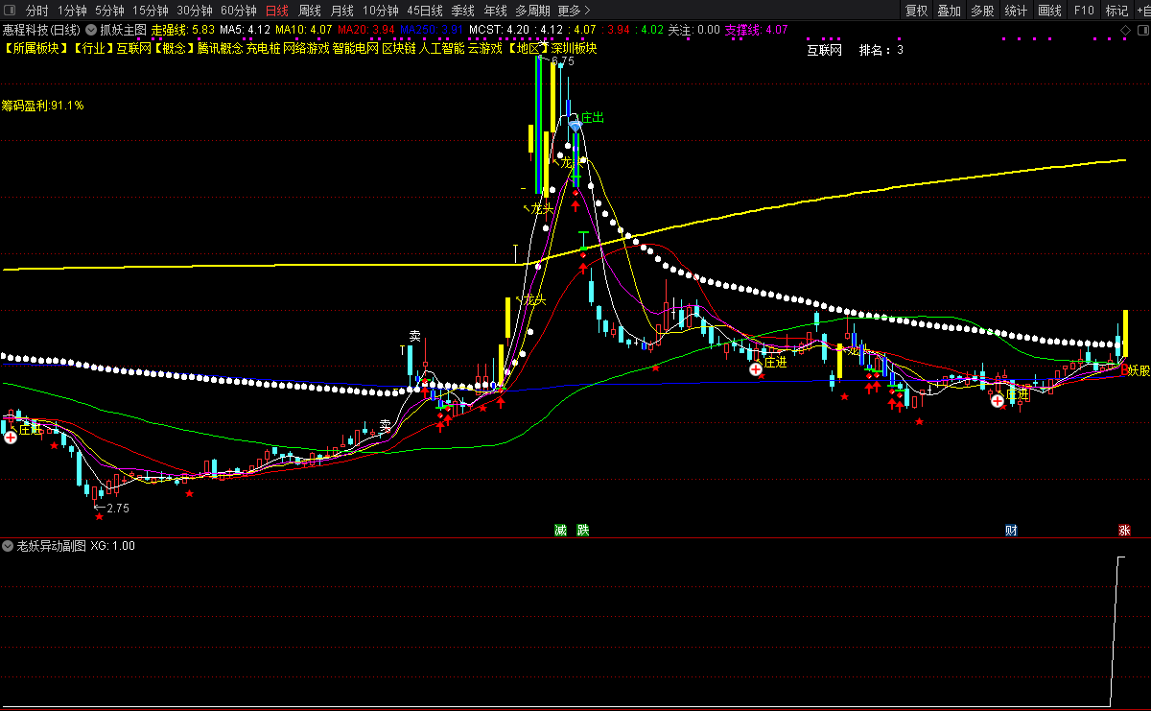Click the 跌 event marker on timeline
The height and width of the screenshot is (711, 1151).
coord(583,531)
